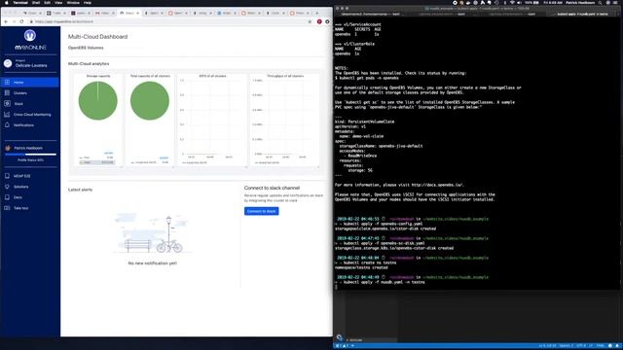The image size is (623, 350).
Task: Click the bookmark star in address bar
Action: point(310,21)
